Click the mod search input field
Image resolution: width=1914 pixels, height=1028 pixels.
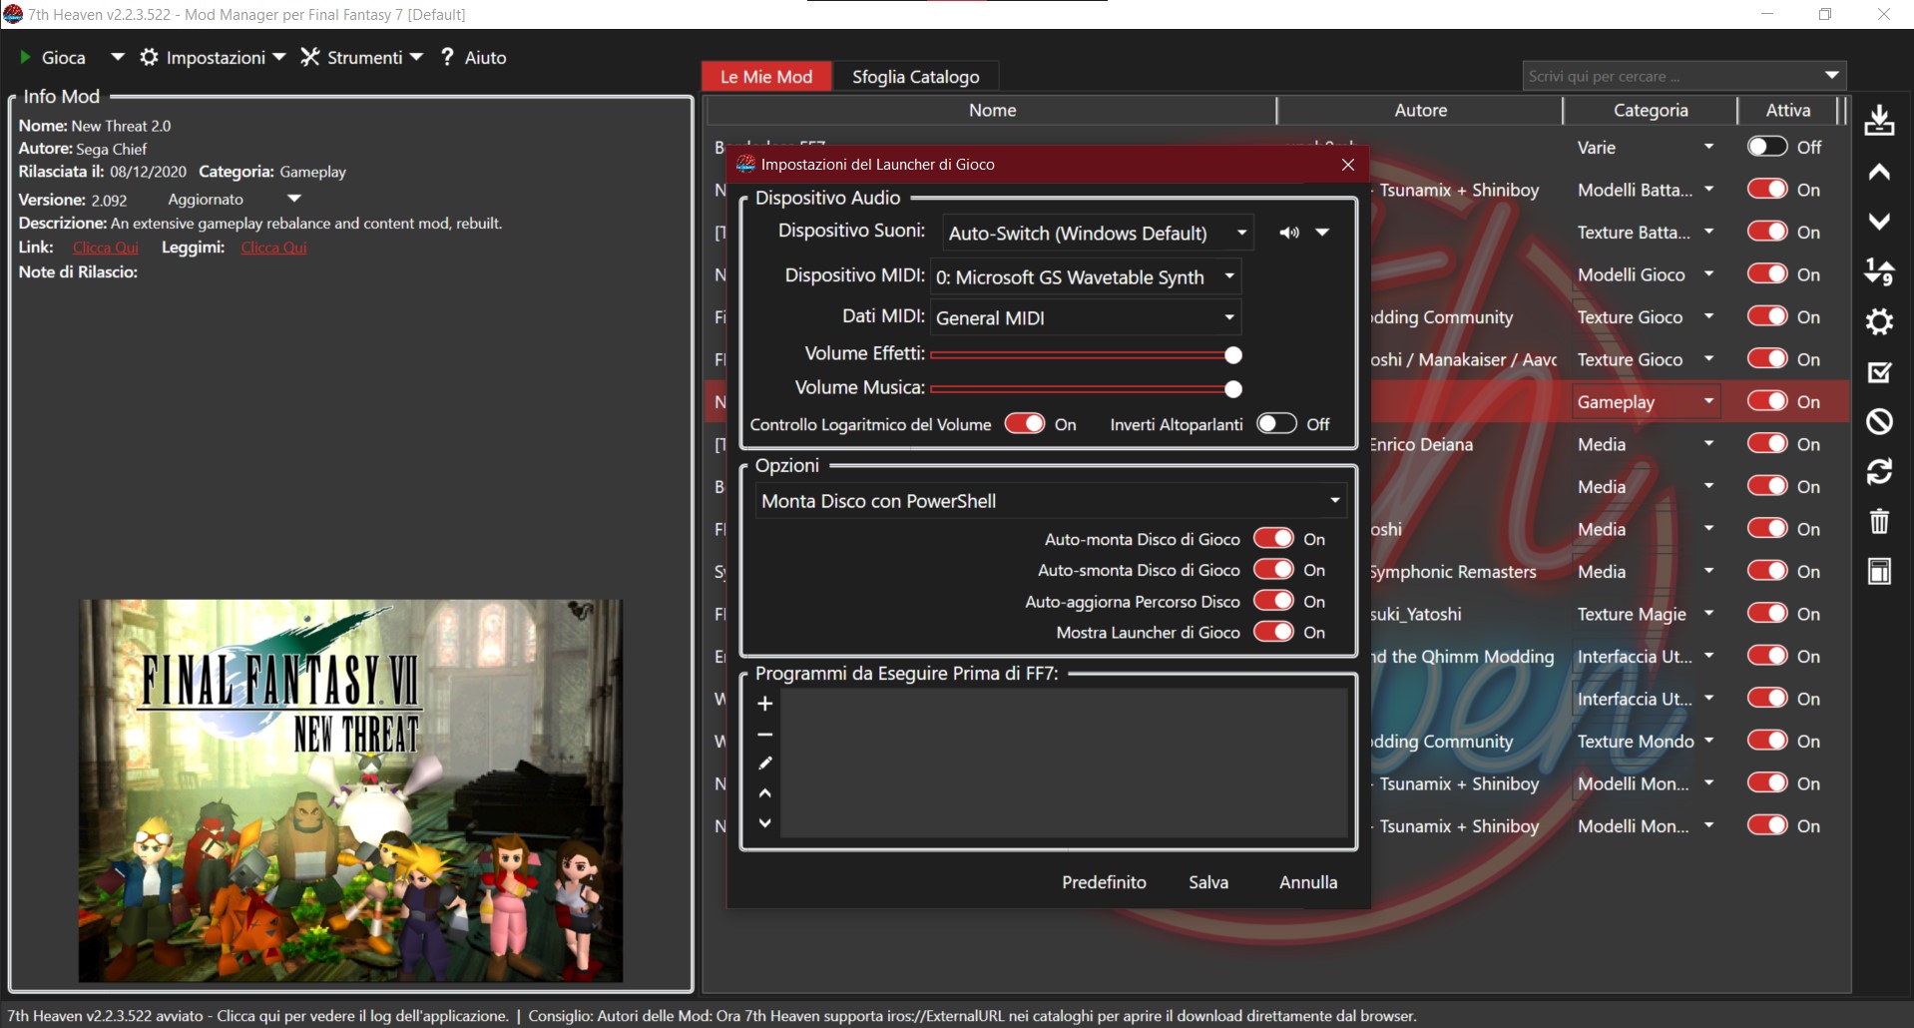coord(1672,76)
